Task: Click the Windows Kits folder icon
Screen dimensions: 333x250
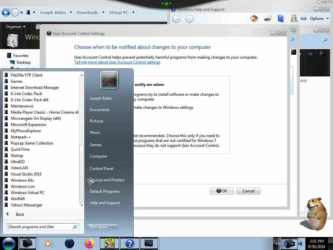Action: [x=7, y=180]
